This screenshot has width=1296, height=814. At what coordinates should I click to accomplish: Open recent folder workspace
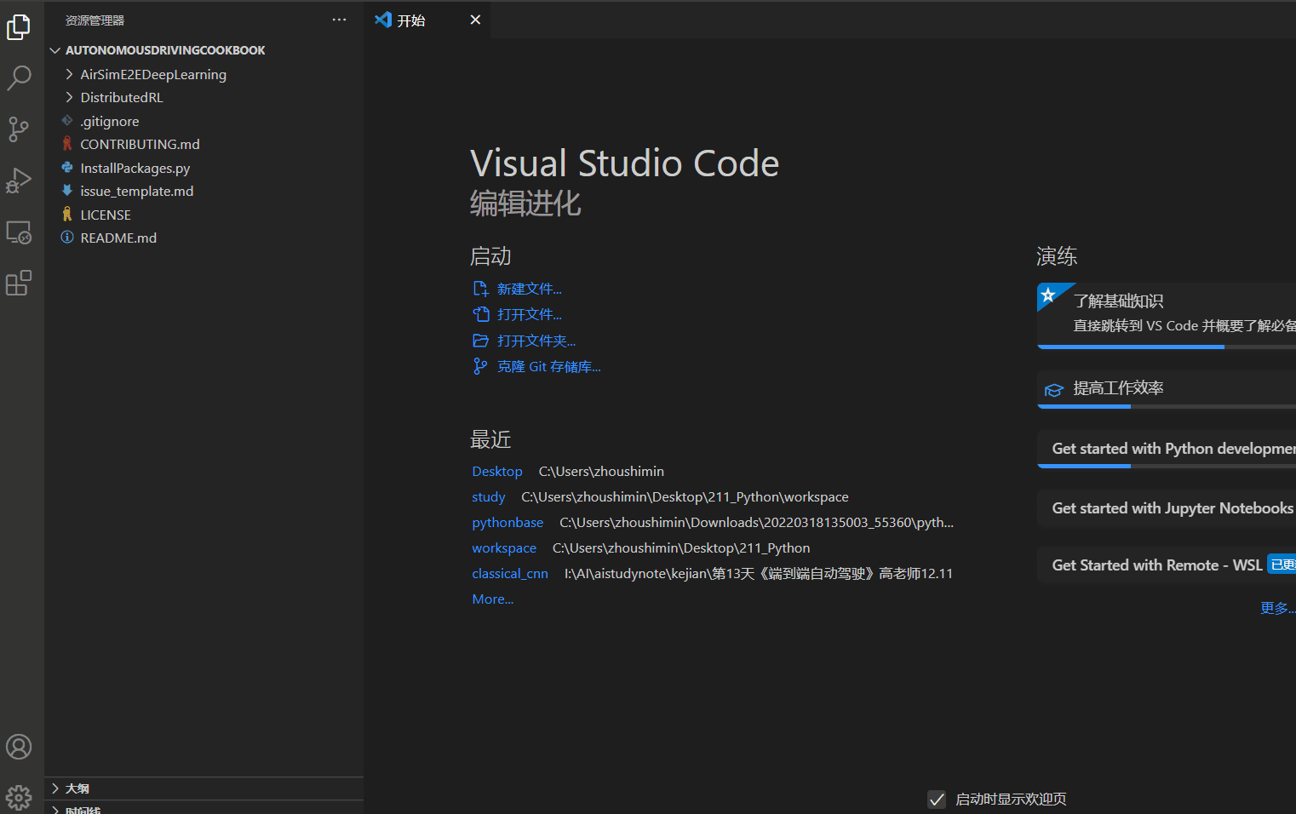tap(504, 547)
